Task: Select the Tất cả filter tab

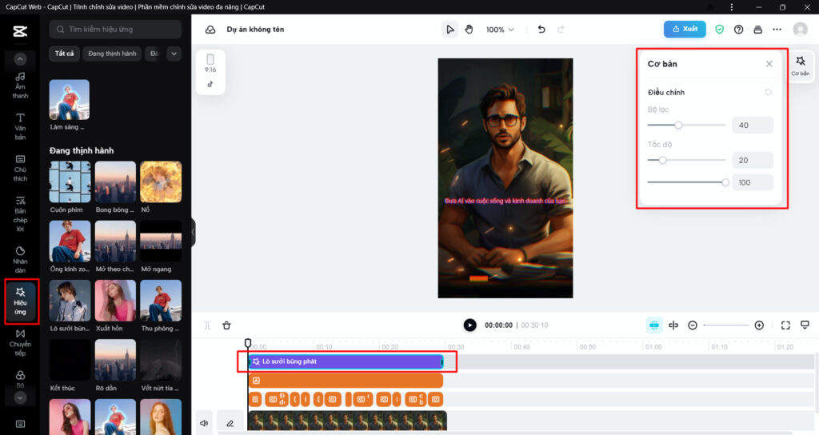Action: (64, 54)
